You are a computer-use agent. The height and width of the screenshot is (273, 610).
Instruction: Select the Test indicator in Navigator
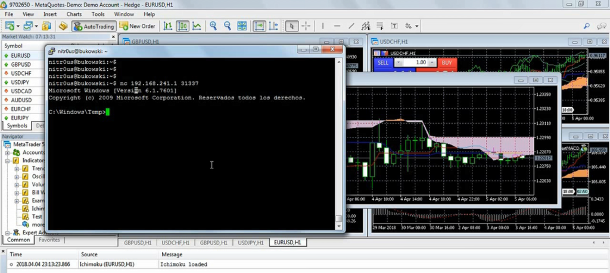[37, 216]
